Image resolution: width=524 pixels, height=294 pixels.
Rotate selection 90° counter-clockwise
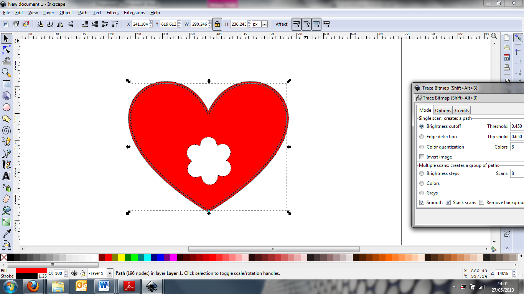tap(40, 24)
